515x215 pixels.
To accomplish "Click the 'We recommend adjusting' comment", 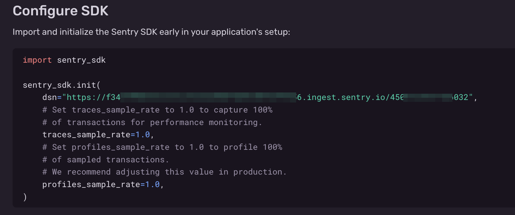I will (165, 172).
